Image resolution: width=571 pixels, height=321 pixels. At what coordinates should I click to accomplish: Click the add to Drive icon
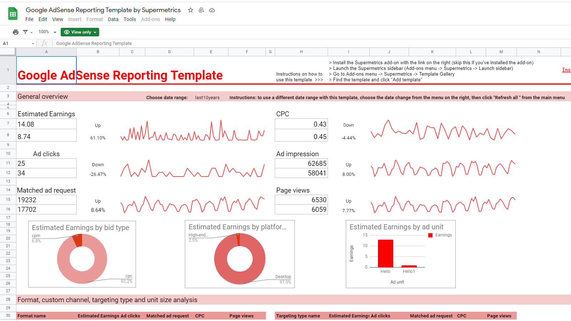tap(201, 10)
